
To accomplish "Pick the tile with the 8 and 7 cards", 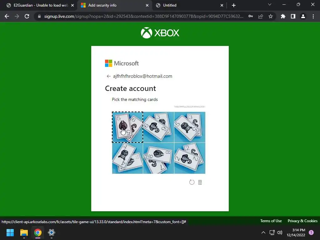I will (x=158, y=158).
